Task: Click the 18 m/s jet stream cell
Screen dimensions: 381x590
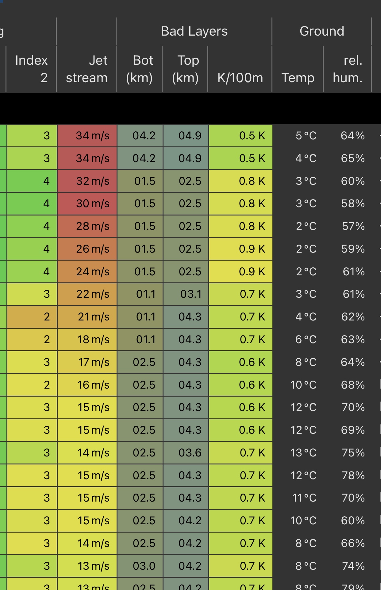Action: tap(87, 340)
